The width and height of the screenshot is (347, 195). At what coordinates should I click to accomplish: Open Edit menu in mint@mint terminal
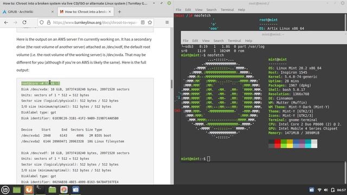coord(195,41)
